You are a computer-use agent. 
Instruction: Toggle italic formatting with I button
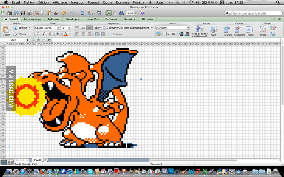[x=43, y=34]
